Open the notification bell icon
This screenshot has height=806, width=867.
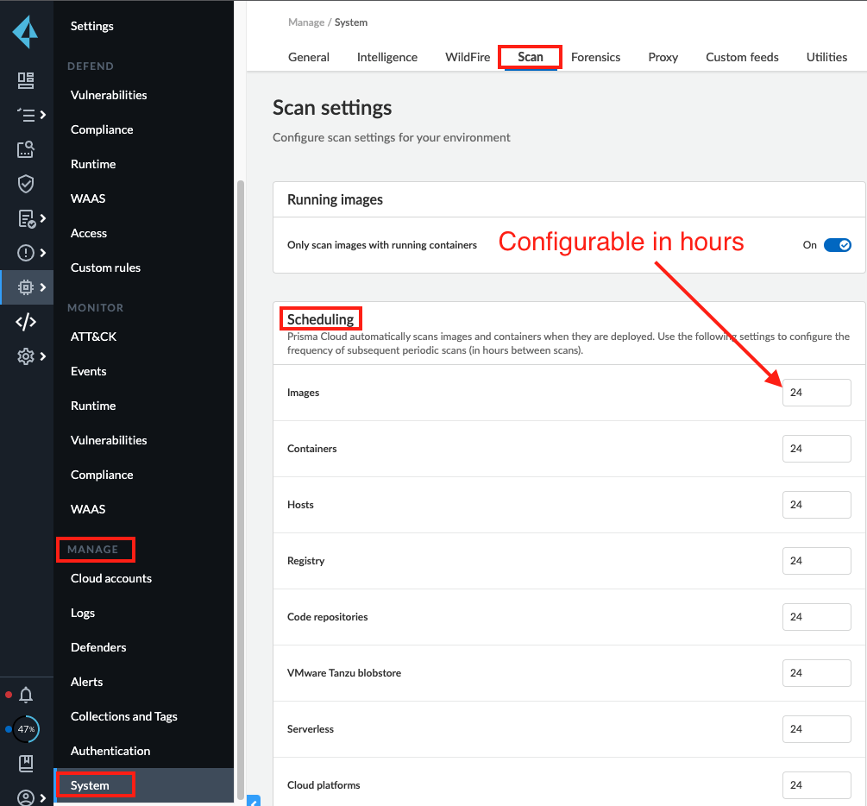[x=26, y=695]
